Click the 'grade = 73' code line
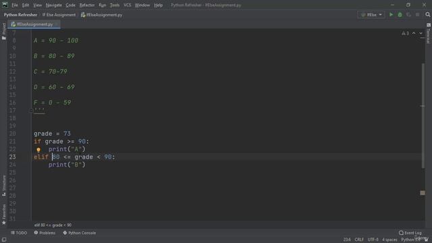 [52, 134]
